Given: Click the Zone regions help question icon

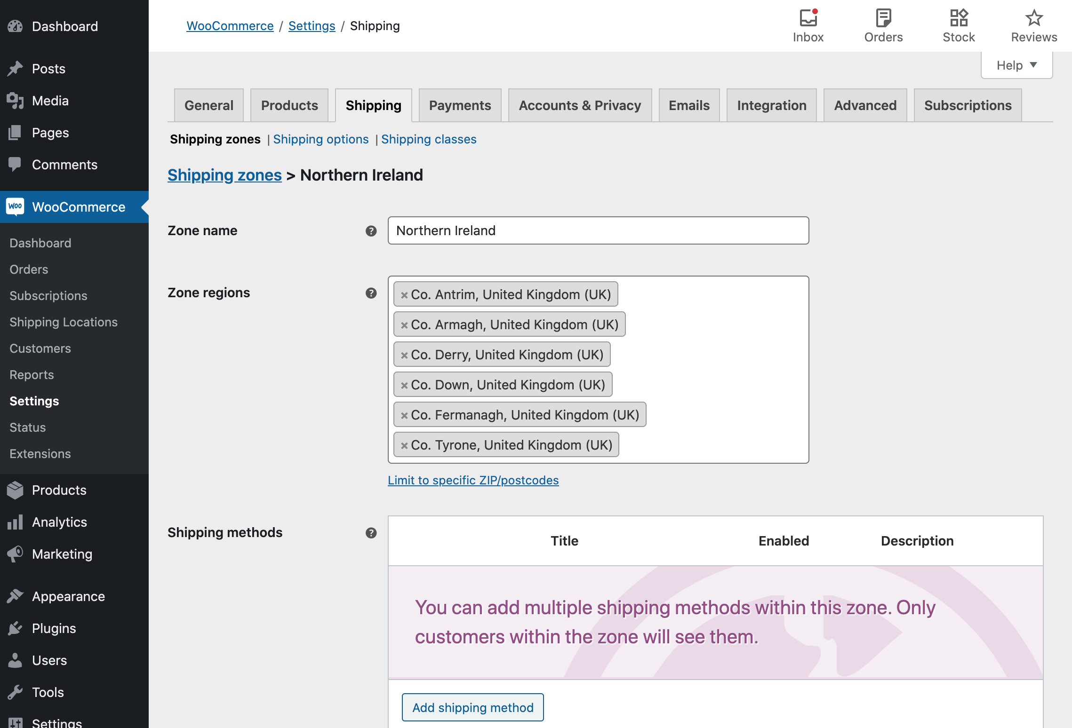Looking at the screenshot, I should 371,293.
